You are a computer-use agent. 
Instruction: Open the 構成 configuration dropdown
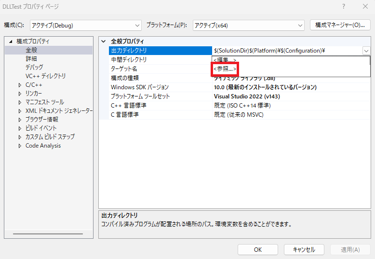[85, 25]
